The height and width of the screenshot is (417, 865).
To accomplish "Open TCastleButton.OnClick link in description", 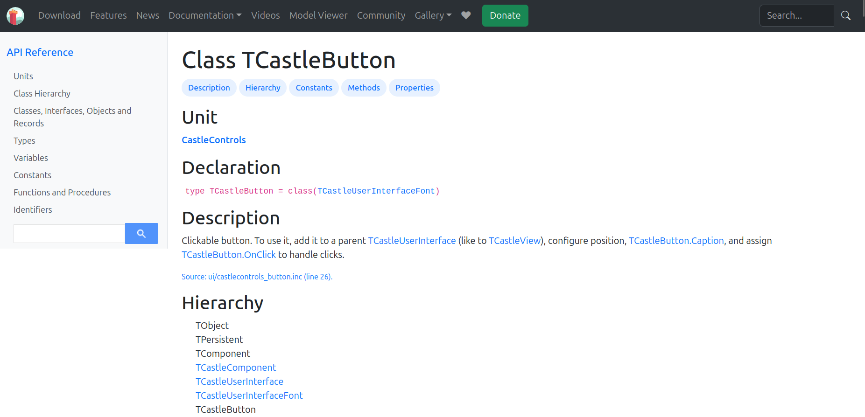I will (228, 255).
